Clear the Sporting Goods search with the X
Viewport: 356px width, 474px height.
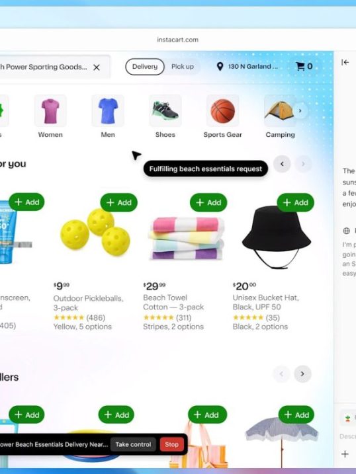pos(97,67)
